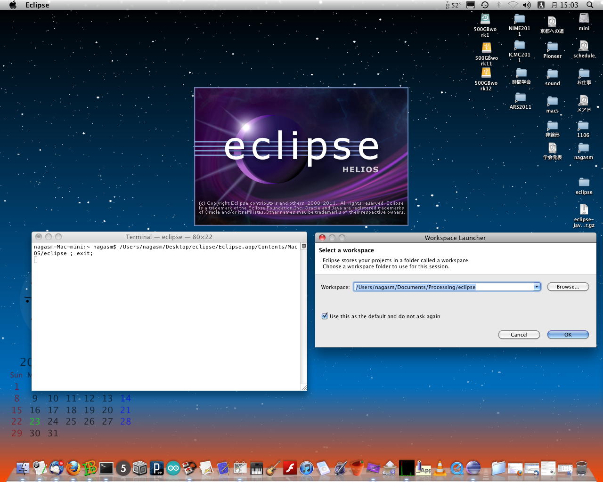Expand the Workspace path dropdown arrow
Image resolution: width=603 pixels, height=482 pixels.
(x=537, y=287)
